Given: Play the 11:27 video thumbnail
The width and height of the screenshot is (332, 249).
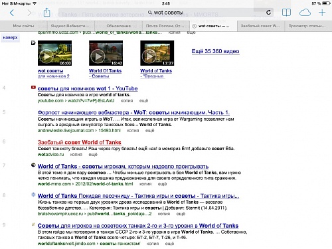Looking at the screenshot, I should 157,53.
